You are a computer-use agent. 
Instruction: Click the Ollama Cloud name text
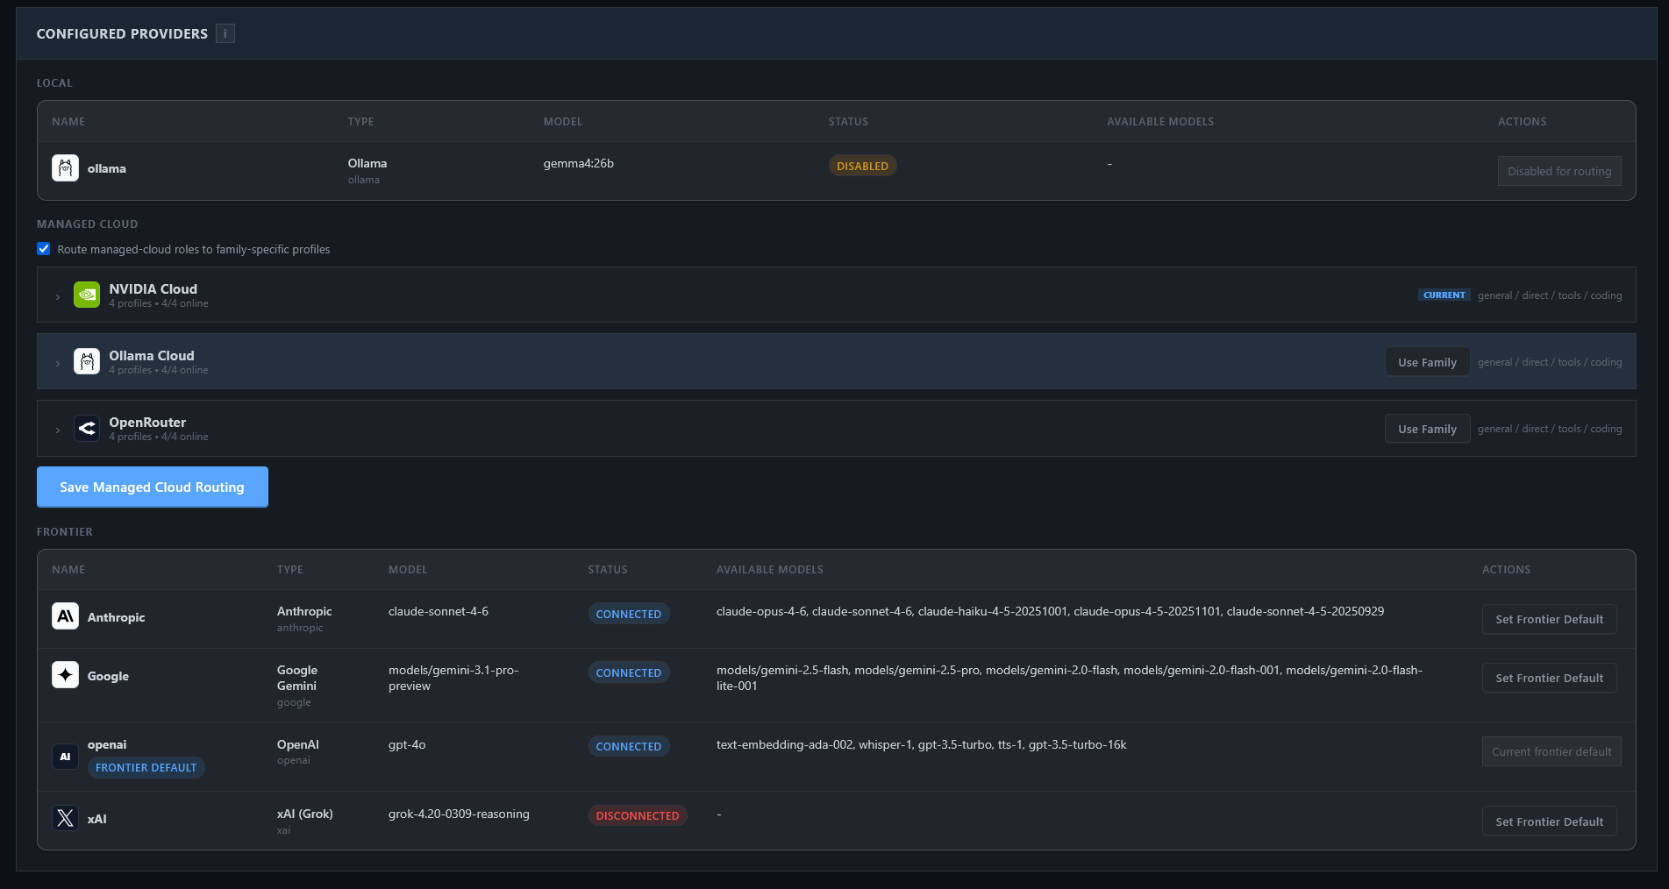152,355
